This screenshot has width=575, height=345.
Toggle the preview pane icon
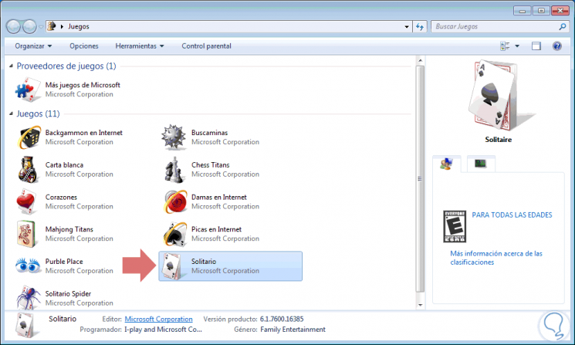[536, 46]
